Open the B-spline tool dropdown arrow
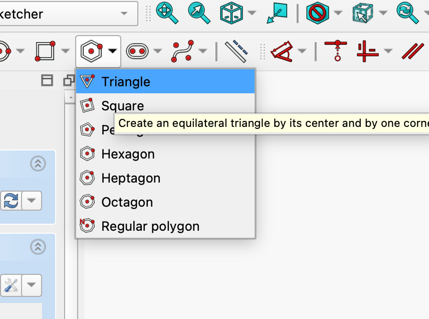The width and height of the screenshot is (429, 319). tap(202, 51)
